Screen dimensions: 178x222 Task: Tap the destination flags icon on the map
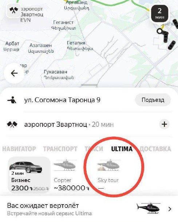click(x=14, y=11)
